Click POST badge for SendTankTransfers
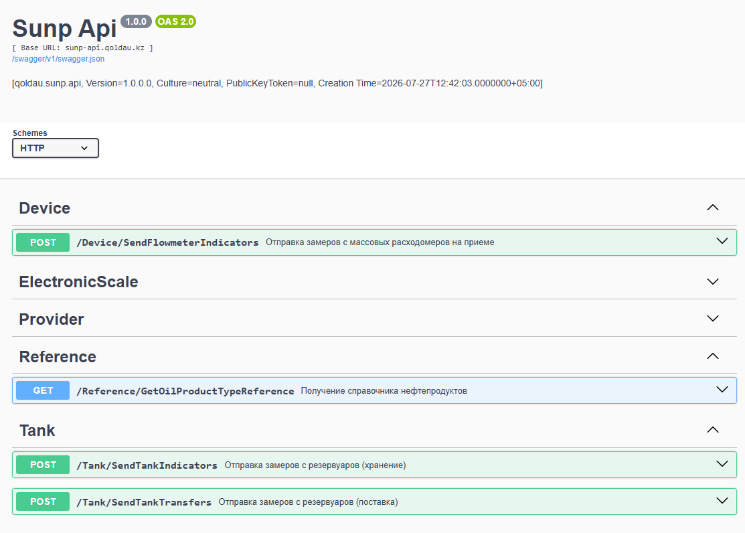The width and height of the screenshot is (745, 533). click(x=43, y=502)
